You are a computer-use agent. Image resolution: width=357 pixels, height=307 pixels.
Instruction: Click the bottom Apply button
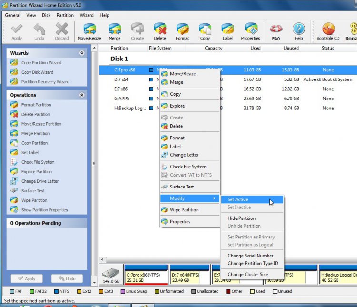pyautogui.click(x=27, y=278)
